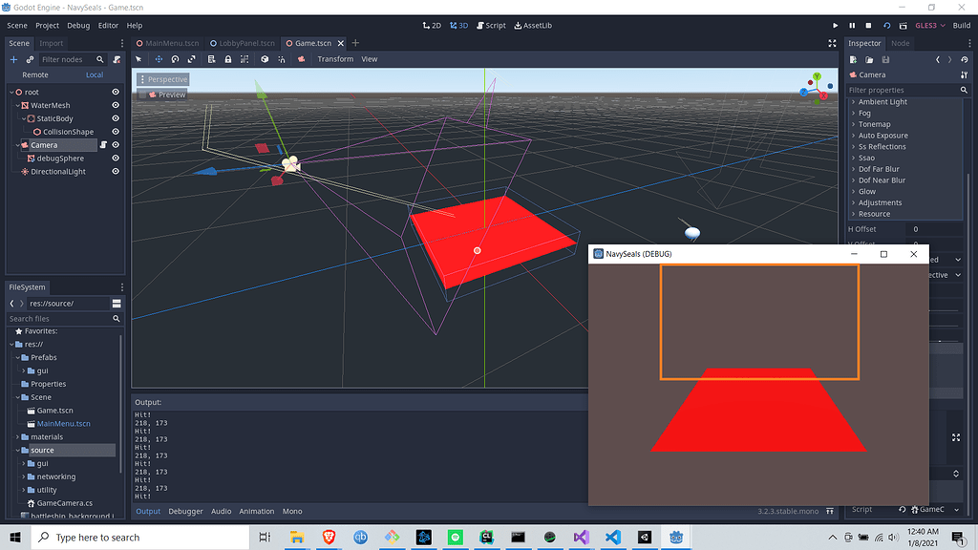Screen dimensions: 978x550
Task: Toggle visibility of root node
Action: pos(116,92)
